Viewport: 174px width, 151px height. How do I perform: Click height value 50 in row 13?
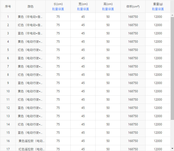[108, 116]
